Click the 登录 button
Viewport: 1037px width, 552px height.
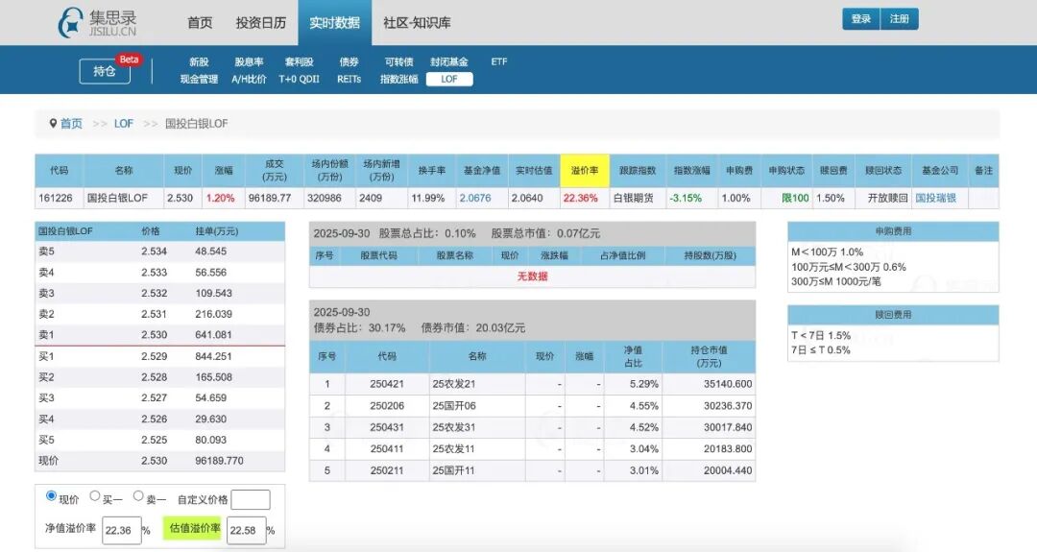(x=861, y=19)
